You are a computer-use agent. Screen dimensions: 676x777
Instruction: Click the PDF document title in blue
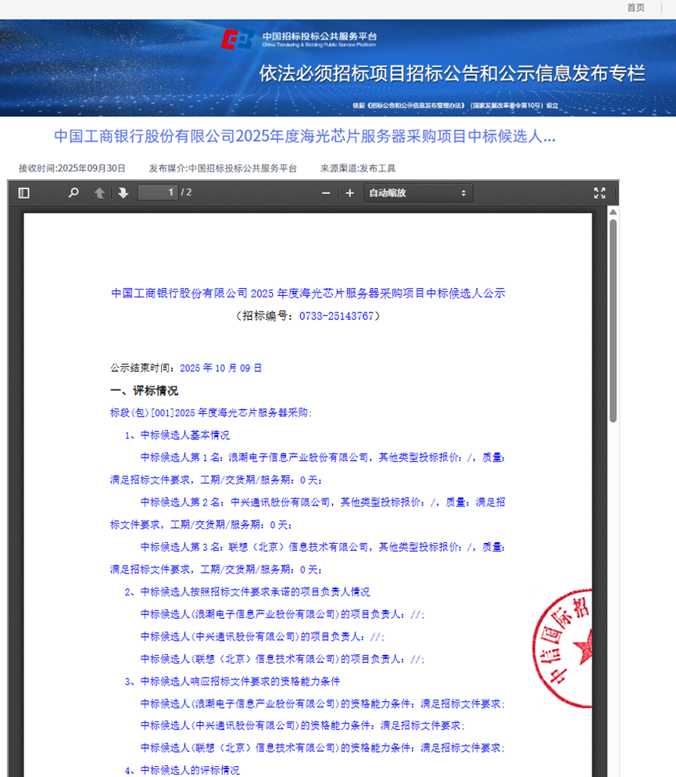pyautogui.click(x=308, y=293)
